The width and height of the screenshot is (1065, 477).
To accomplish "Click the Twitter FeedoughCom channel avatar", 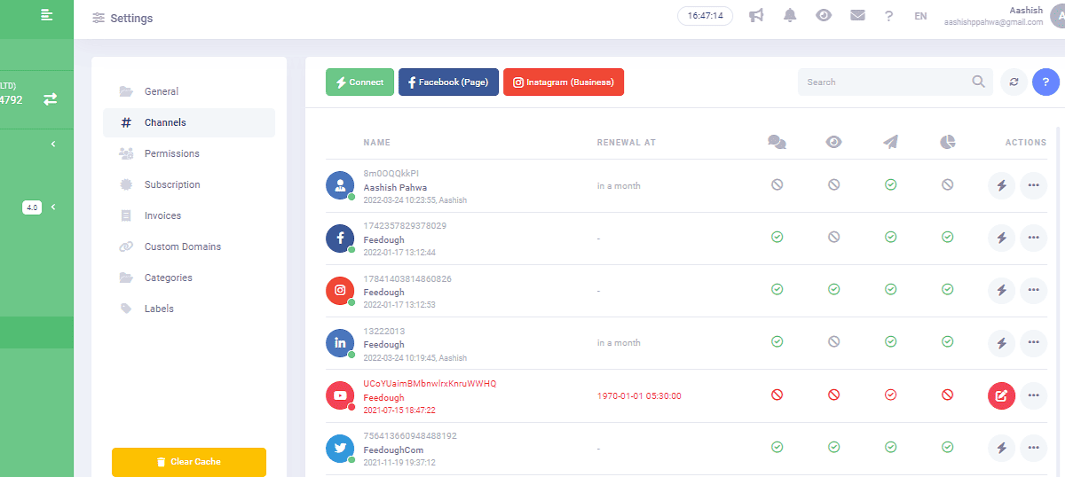I will 340,449.
